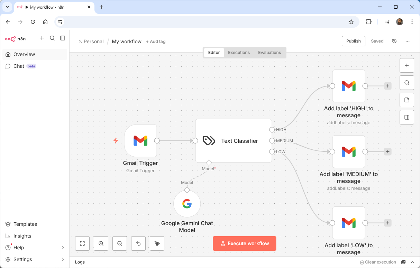The height and width of the screenshot is (268, 420).
Task: Fit workflow to view icon
Action: click(82, 243)
